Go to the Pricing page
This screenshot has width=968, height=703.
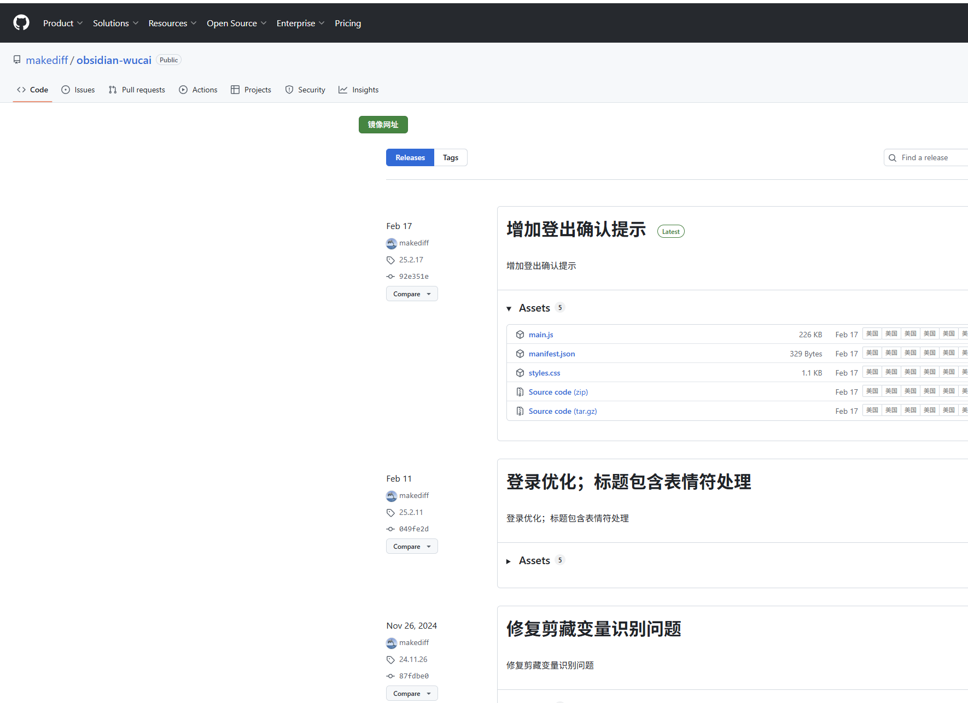tap(348, 23)
